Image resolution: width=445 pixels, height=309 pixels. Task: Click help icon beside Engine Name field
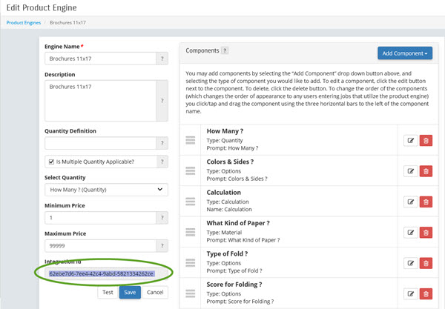(162, 59)
